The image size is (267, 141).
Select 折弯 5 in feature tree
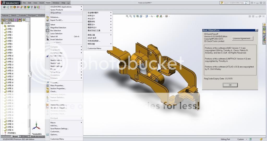point(10,41)
